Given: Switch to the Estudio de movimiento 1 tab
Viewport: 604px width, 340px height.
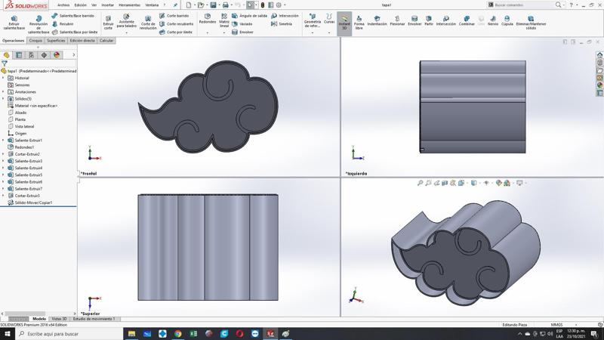Looking at the screenshot, I should point(94,319).
